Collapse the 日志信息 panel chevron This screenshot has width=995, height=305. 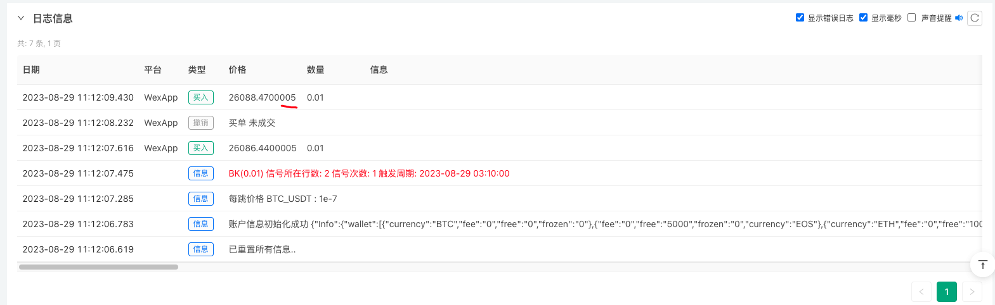pos(21,18)
